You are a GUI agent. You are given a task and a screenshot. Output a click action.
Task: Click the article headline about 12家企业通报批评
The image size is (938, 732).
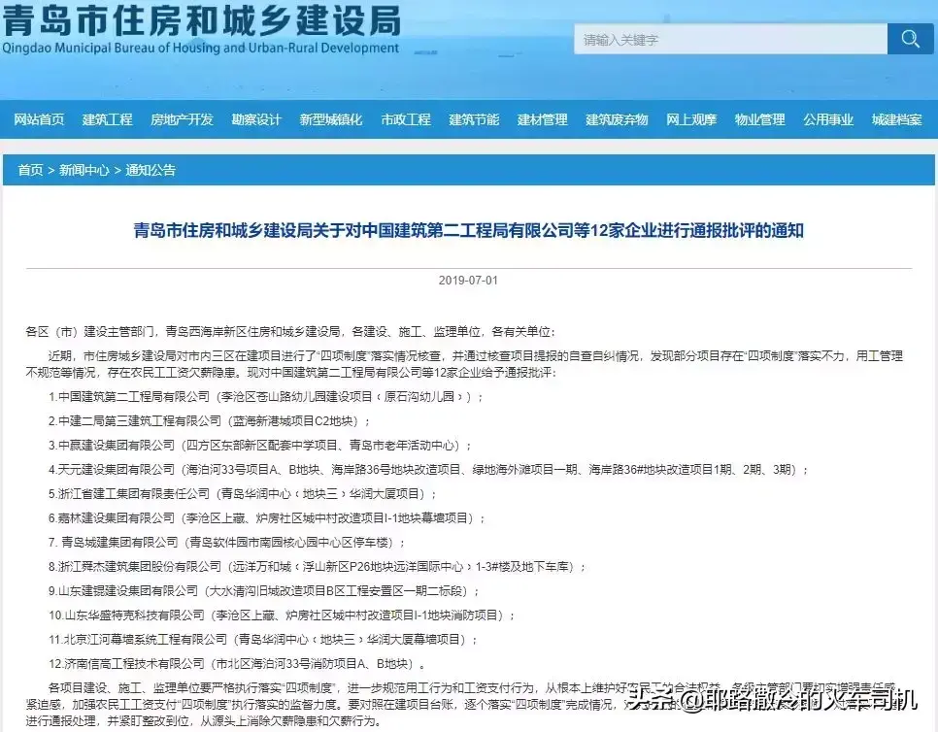[x=468, y=230]
